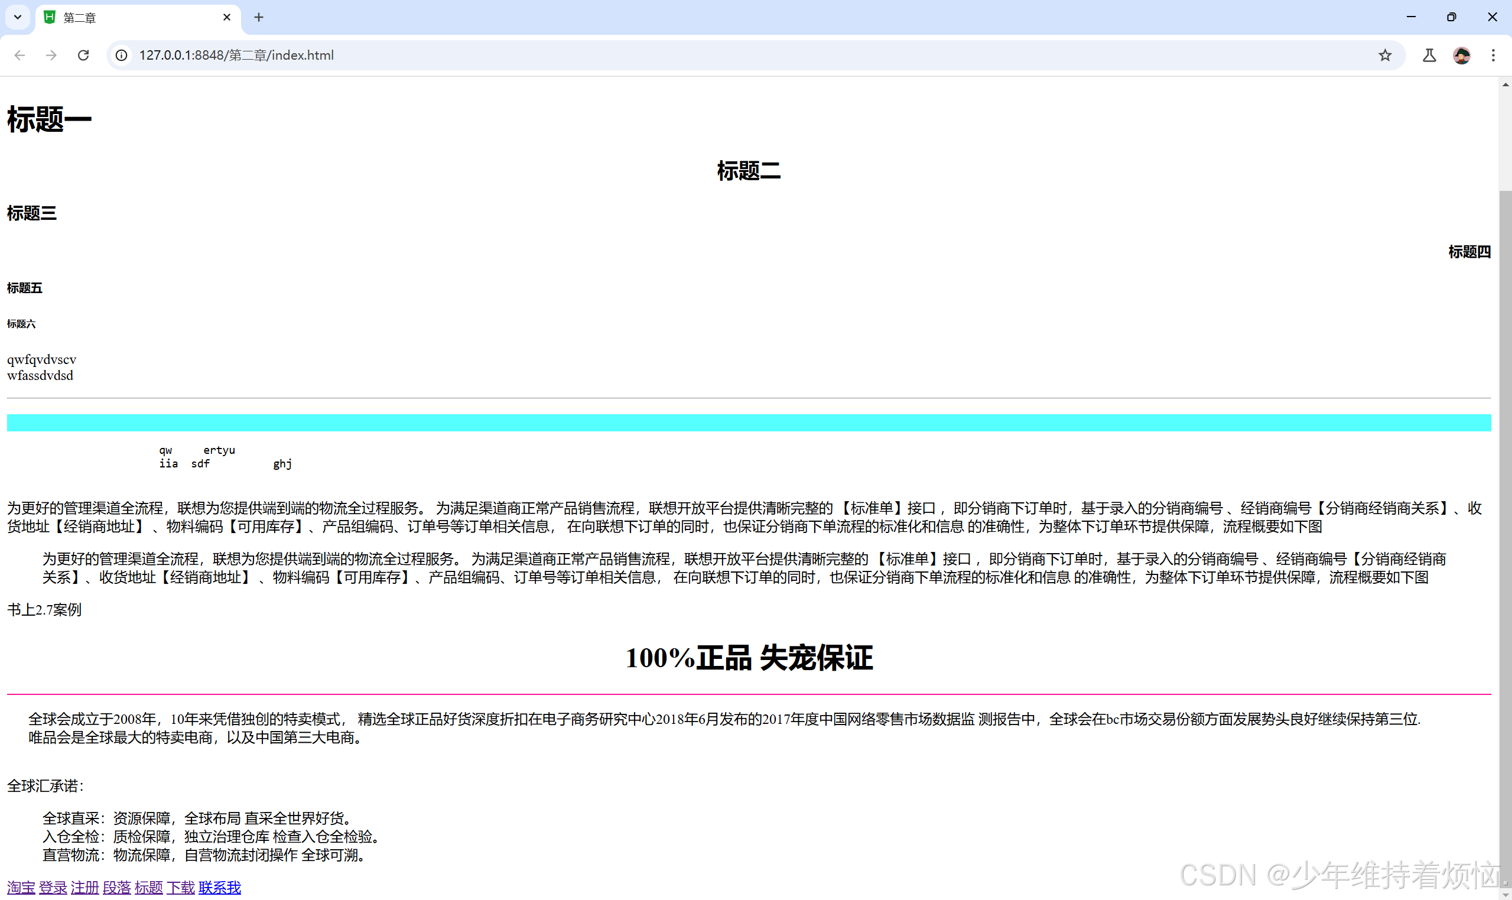The width and height of the screenshot is (1512, 900).
Task: Bookmark this page with the star
Action: (1385, 55)
